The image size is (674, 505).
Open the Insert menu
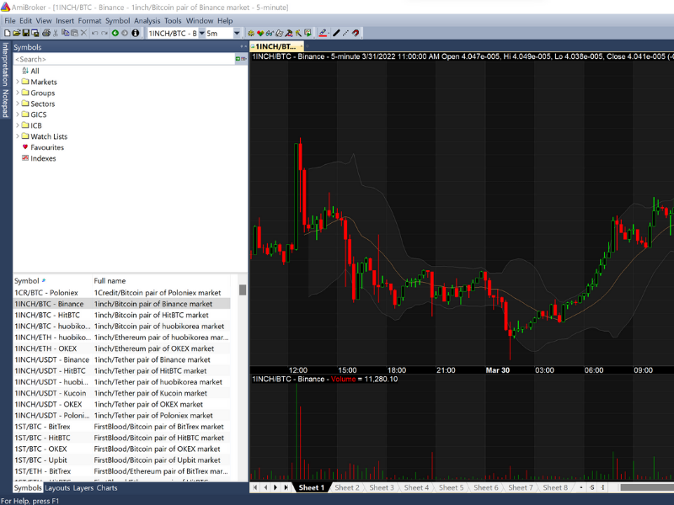(65, 20)
